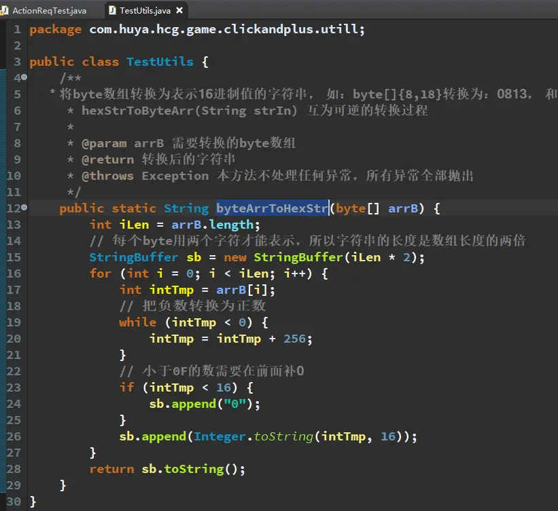Click the @throws Exception tag in Javadoc
558x511 pixels.
pos(145,176)
